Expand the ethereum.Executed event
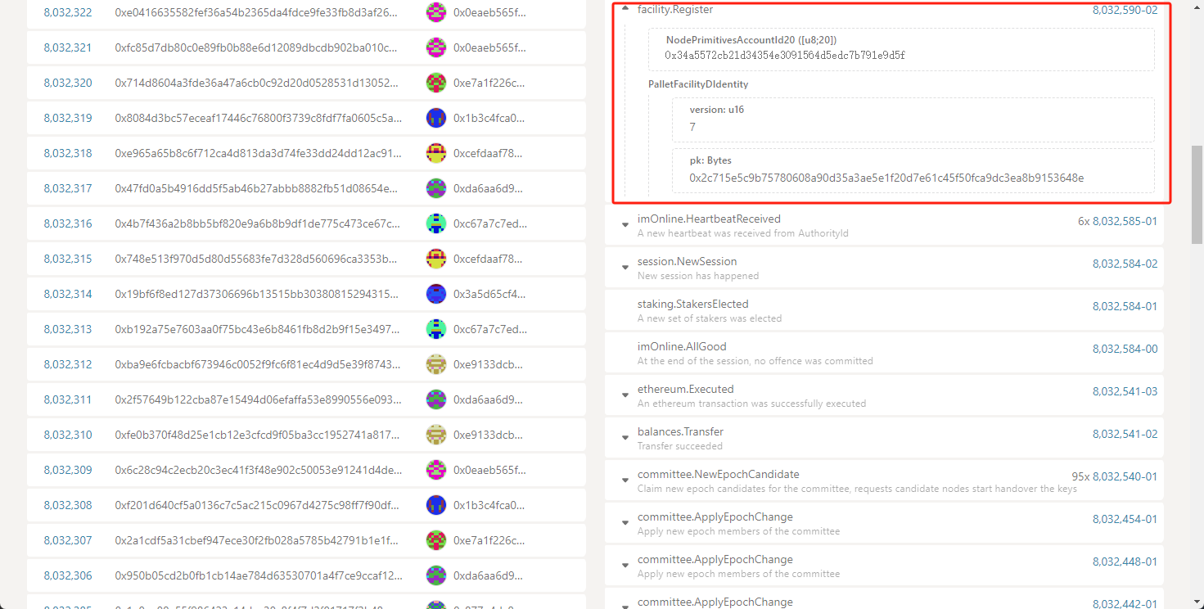The image size is (1204, 609). tap(625, 395)
